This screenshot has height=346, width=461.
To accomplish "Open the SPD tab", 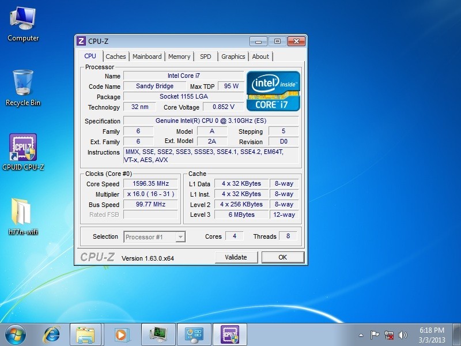I will coord(206,56).
